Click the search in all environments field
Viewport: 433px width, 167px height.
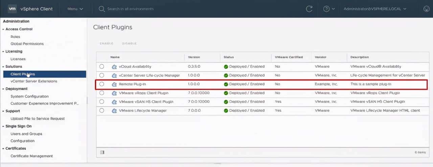131,9
